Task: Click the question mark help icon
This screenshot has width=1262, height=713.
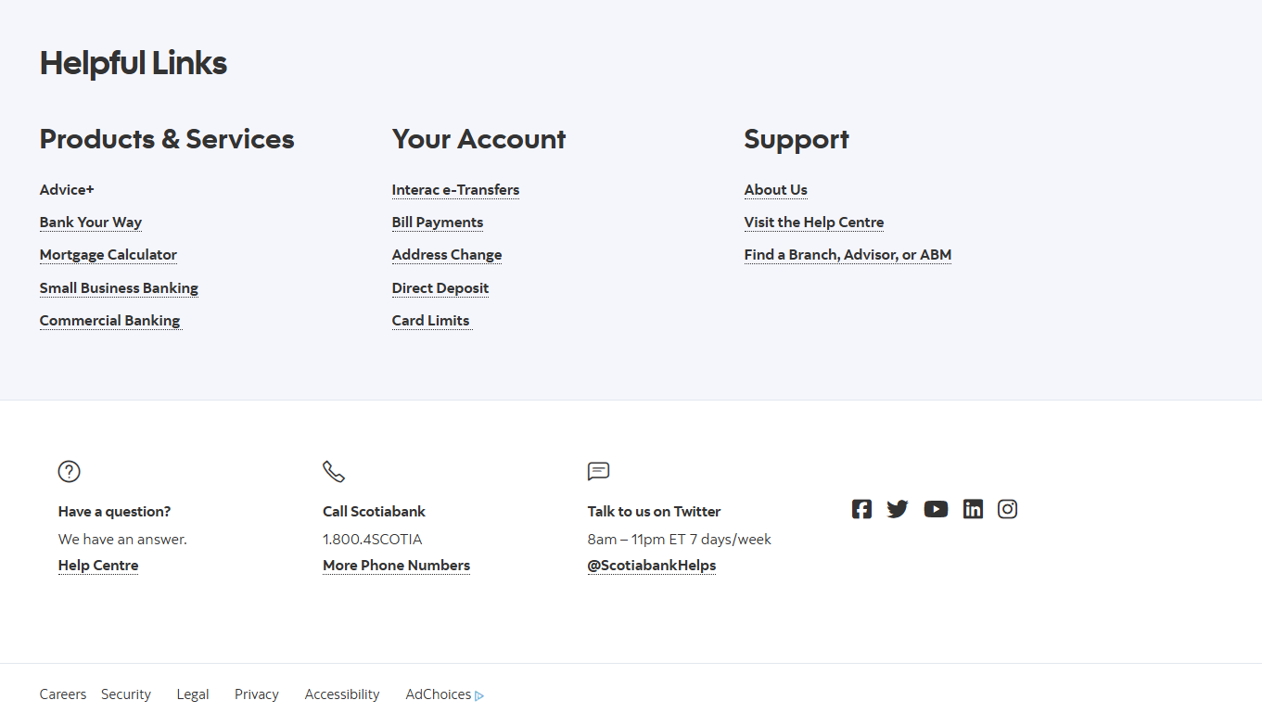Action: 70,471
